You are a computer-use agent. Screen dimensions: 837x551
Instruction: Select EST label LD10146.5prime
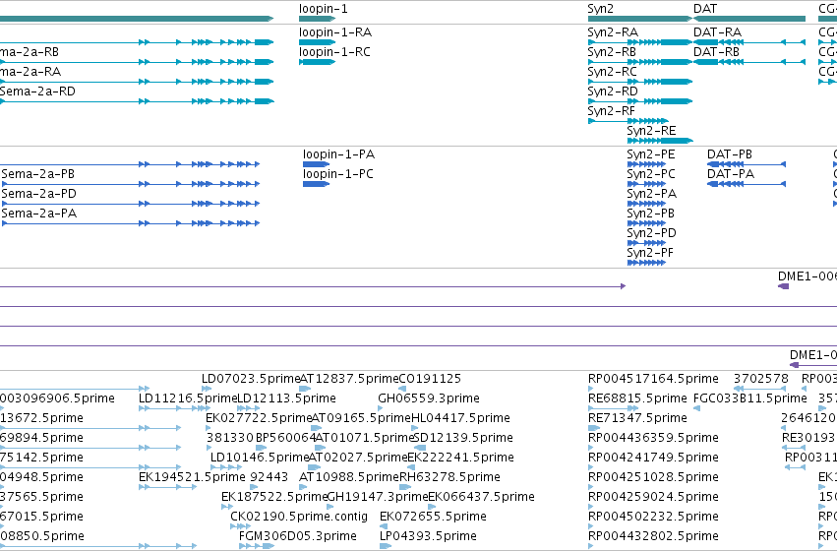tap(260, 458)
